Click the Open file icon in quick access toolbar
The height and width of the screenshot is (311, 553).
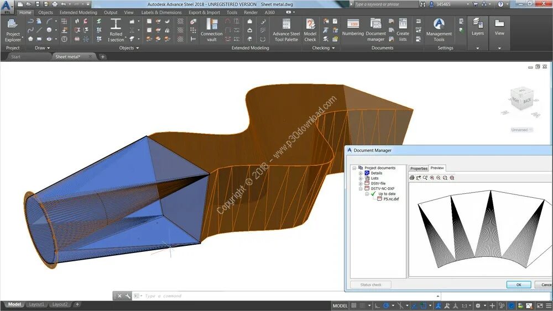[29, 4]
